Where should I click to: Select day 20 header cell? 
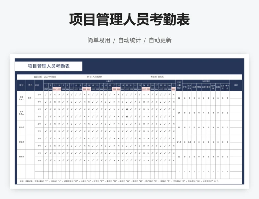(127, 85)
